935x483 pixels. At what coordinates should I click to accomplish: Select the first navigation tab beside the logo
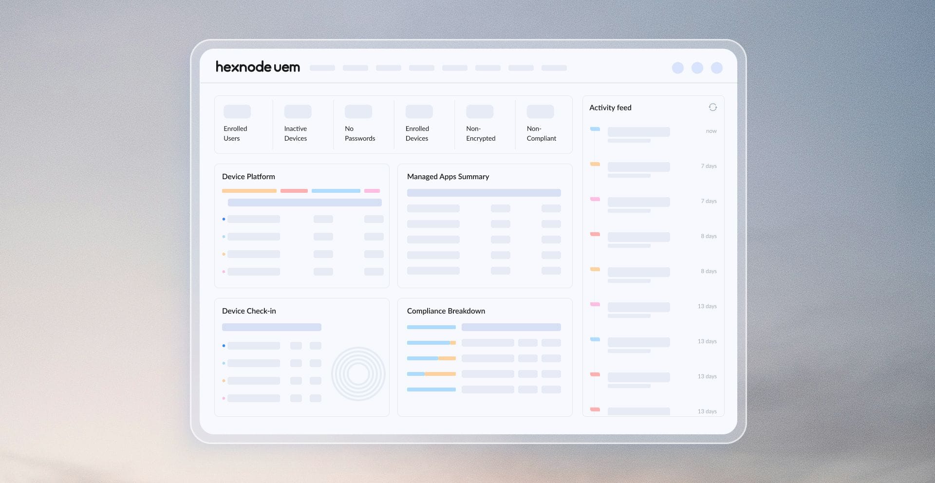tap(322, 68)
